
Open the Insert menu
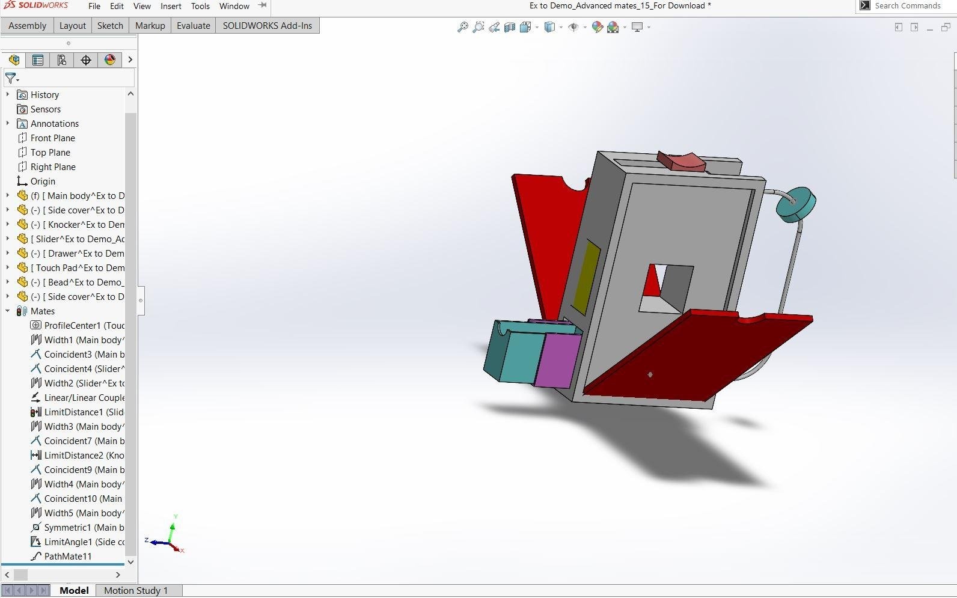pyautogui.click(x=171, y=6)
